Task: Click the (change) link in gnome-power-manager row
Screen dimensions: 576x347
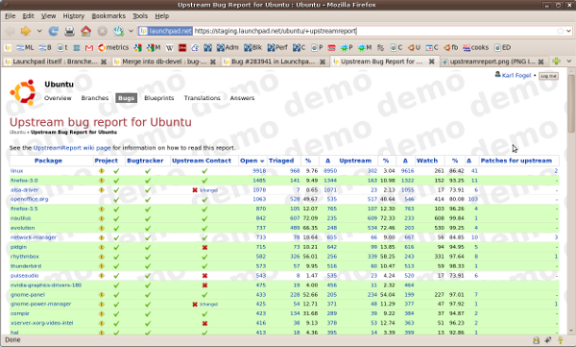Action: [x=208, y=305]
